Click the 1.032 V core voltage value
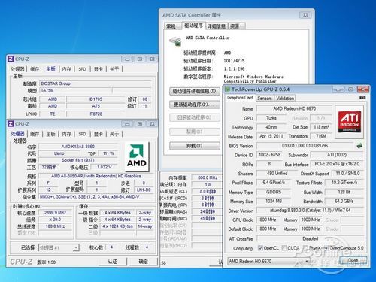376x282 pixels. point(104,167)
